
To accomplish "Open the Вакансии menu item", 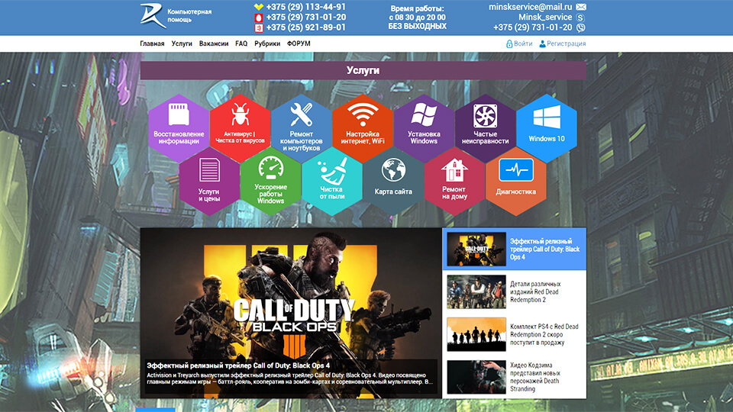I will [214, 43].
